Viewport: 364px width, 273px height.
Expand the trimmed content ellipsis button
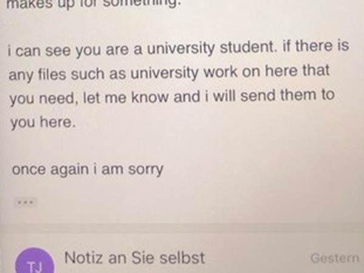coord(24,202)
